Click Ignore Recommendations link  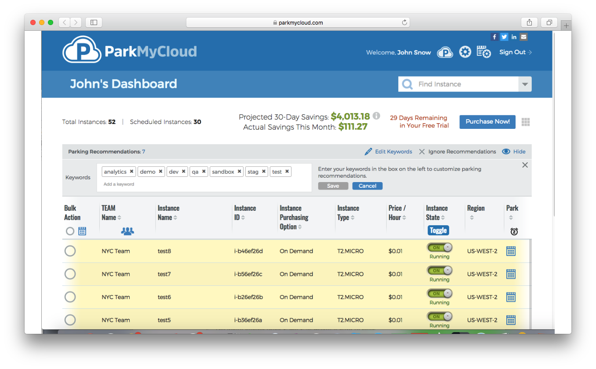coord(462,152)
